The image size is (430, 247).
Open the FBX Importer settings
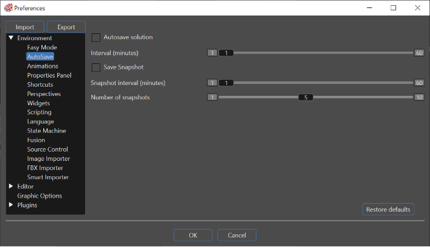click(45, 168)
